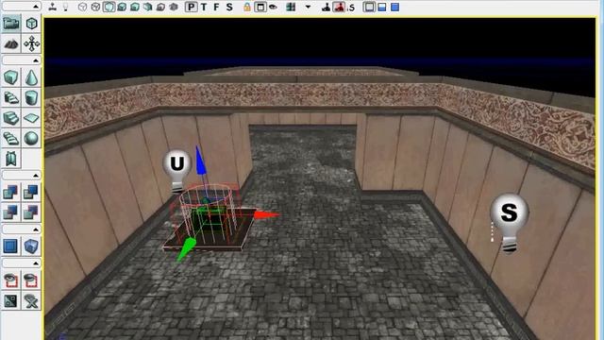Choose the Cube brush builder

[x=10, y=77]
